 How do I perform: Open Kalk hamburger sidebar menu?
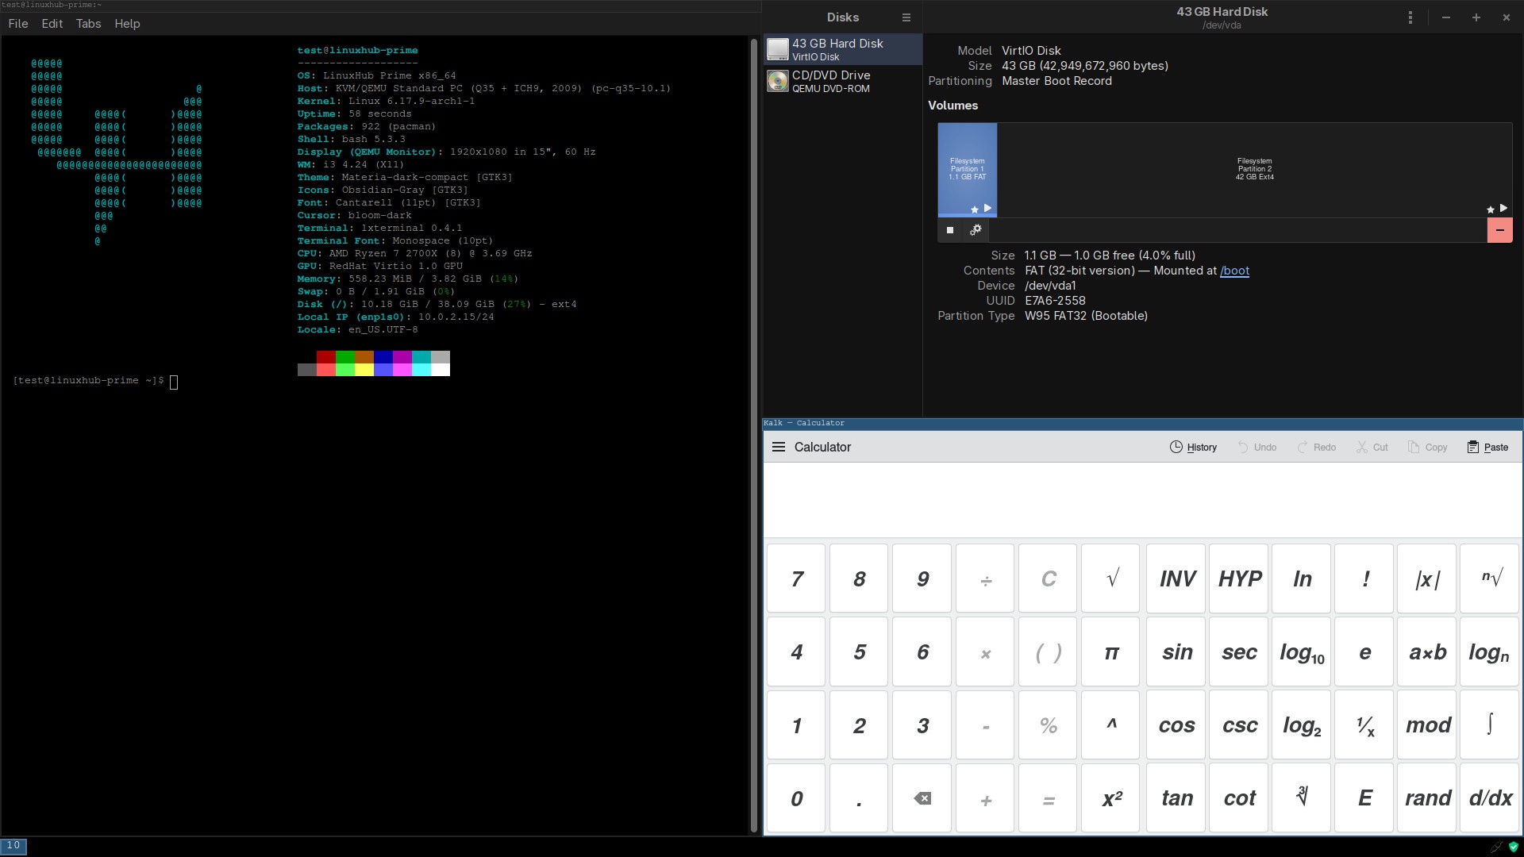click(778, 447)
